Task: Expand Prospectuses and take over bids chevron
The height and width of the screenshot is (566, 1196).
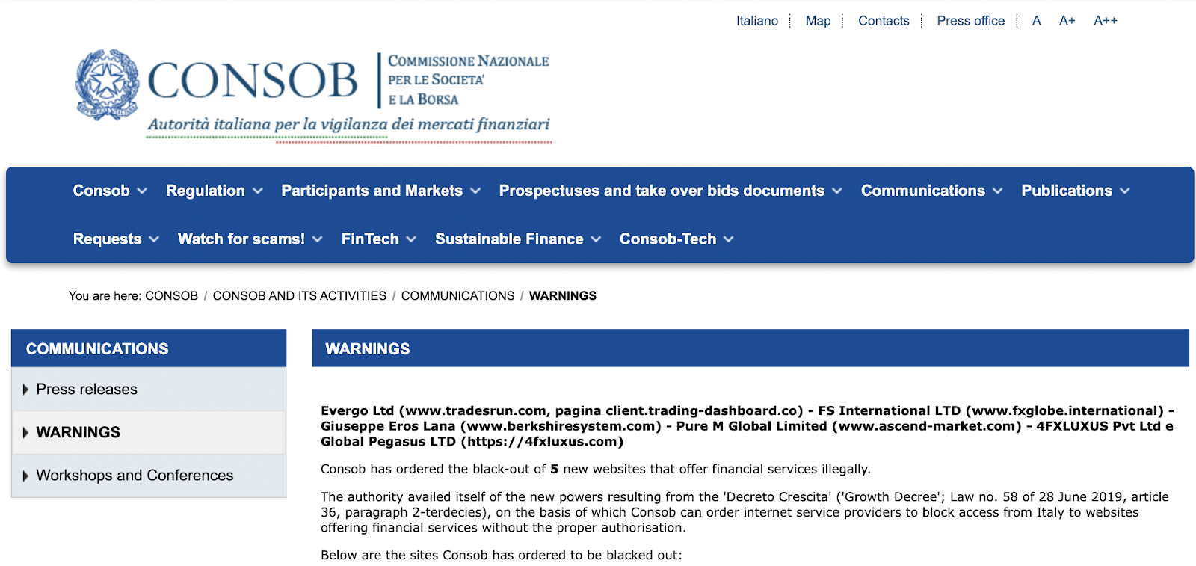Action: [837, 191]
